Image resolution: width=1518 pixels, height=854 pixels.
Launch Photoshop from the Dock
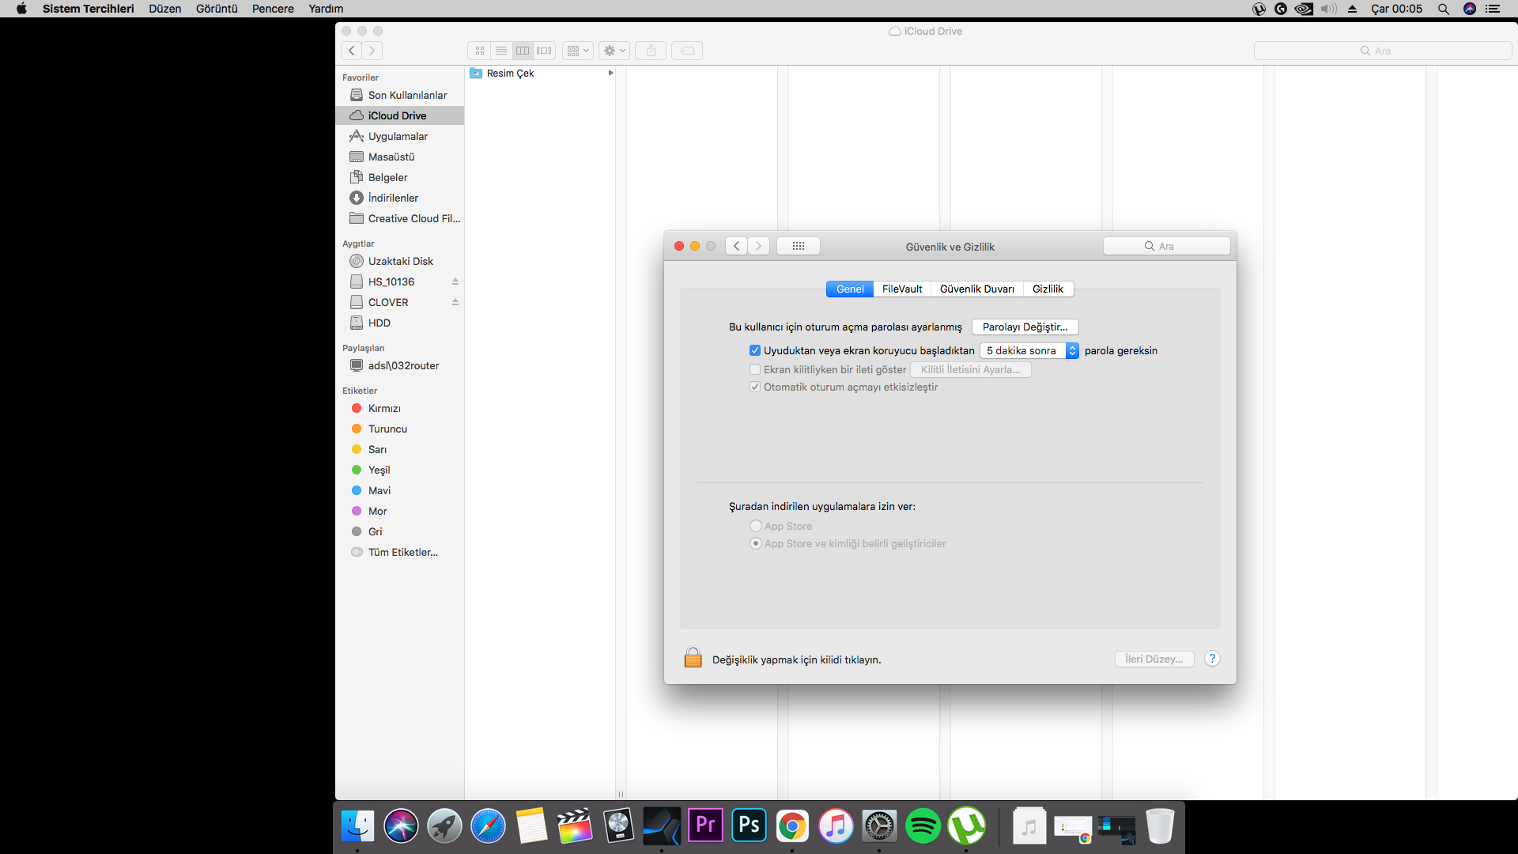click(749, 826)
